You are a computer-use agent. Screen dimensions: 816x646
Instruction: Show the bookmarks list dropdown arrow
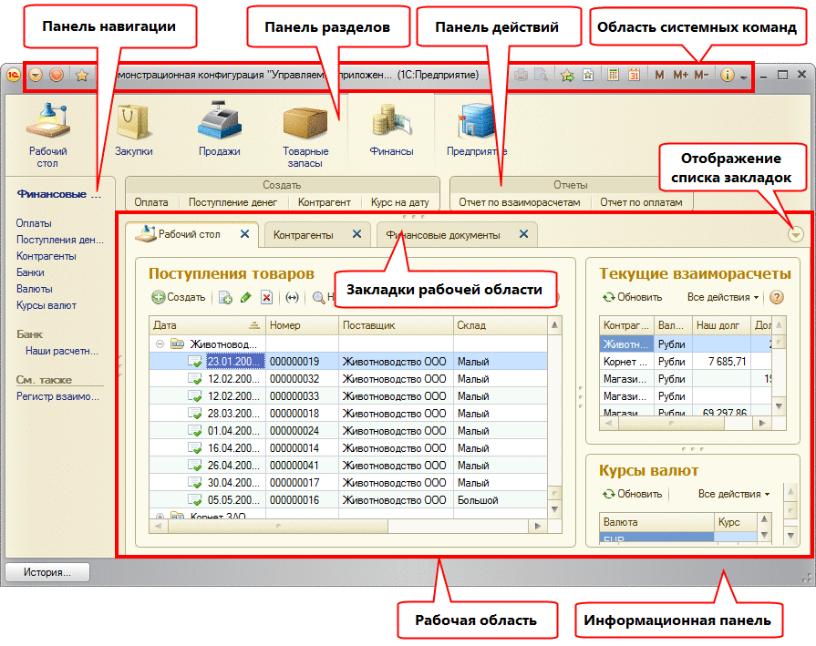(795, 234)
